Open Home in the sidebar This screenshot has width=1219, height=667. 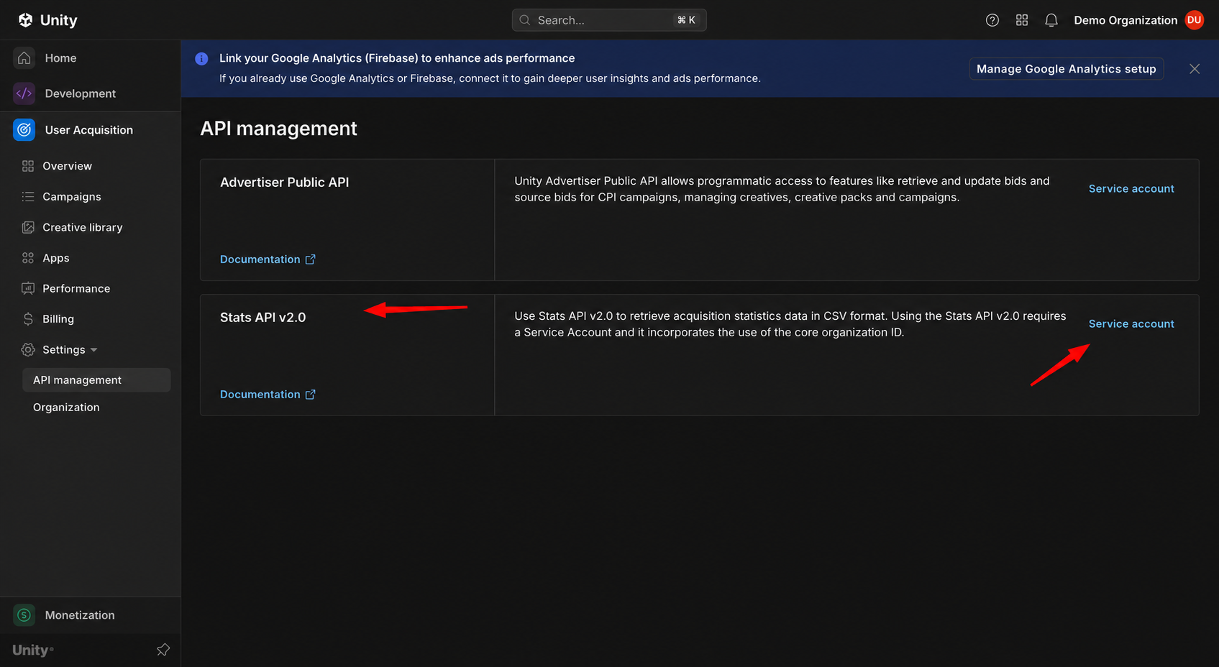pos(60,58)
